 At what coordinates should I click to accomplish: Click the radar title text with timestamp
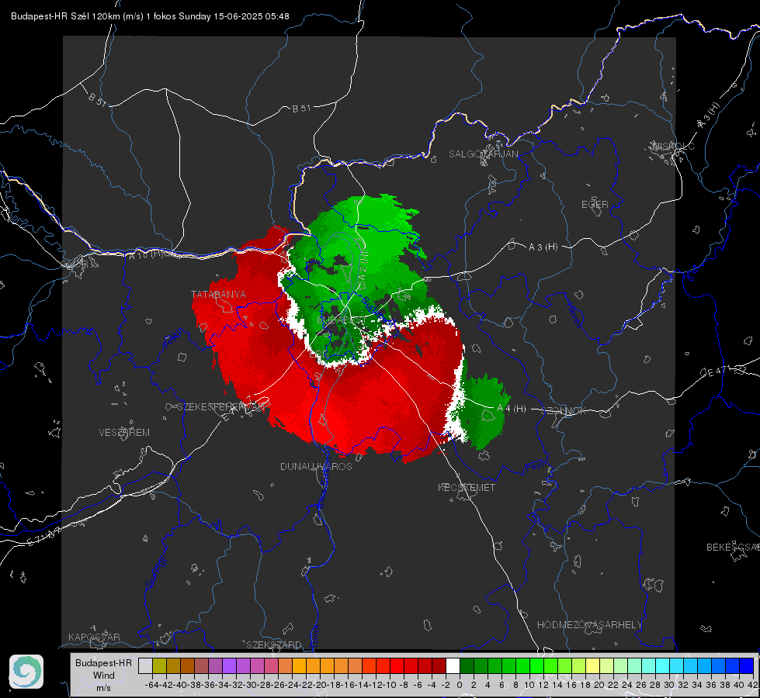pos(150,16)
